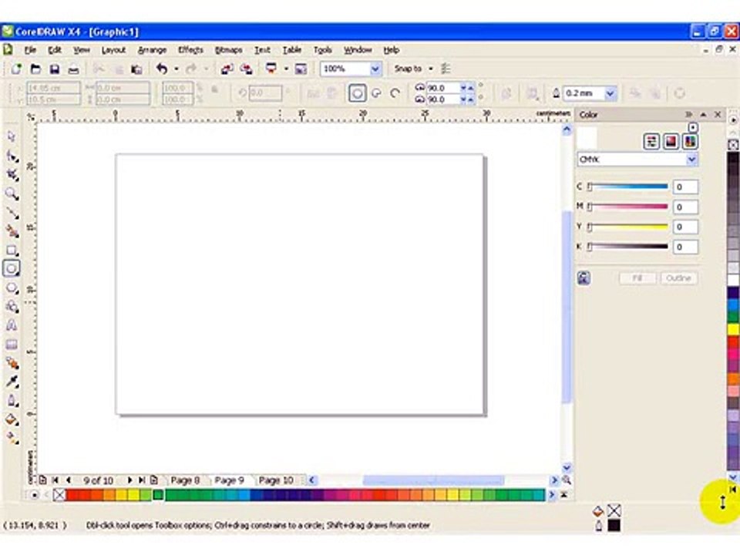Select the Freehand tool
This screenshot has height=555, width=740.
12,213
